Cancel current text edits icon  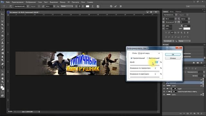(x=111, y=6)
